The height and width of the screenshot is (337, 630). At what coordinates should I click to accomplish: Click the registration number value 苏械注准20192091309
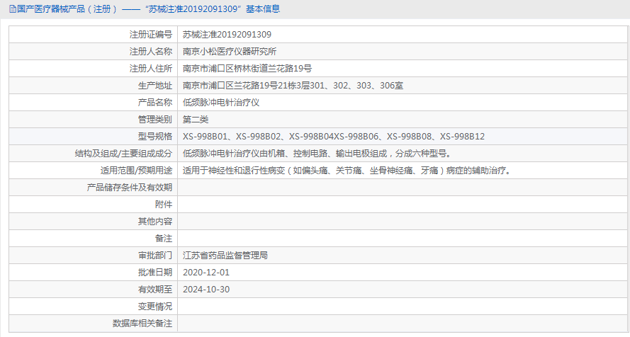pos(227,35)
